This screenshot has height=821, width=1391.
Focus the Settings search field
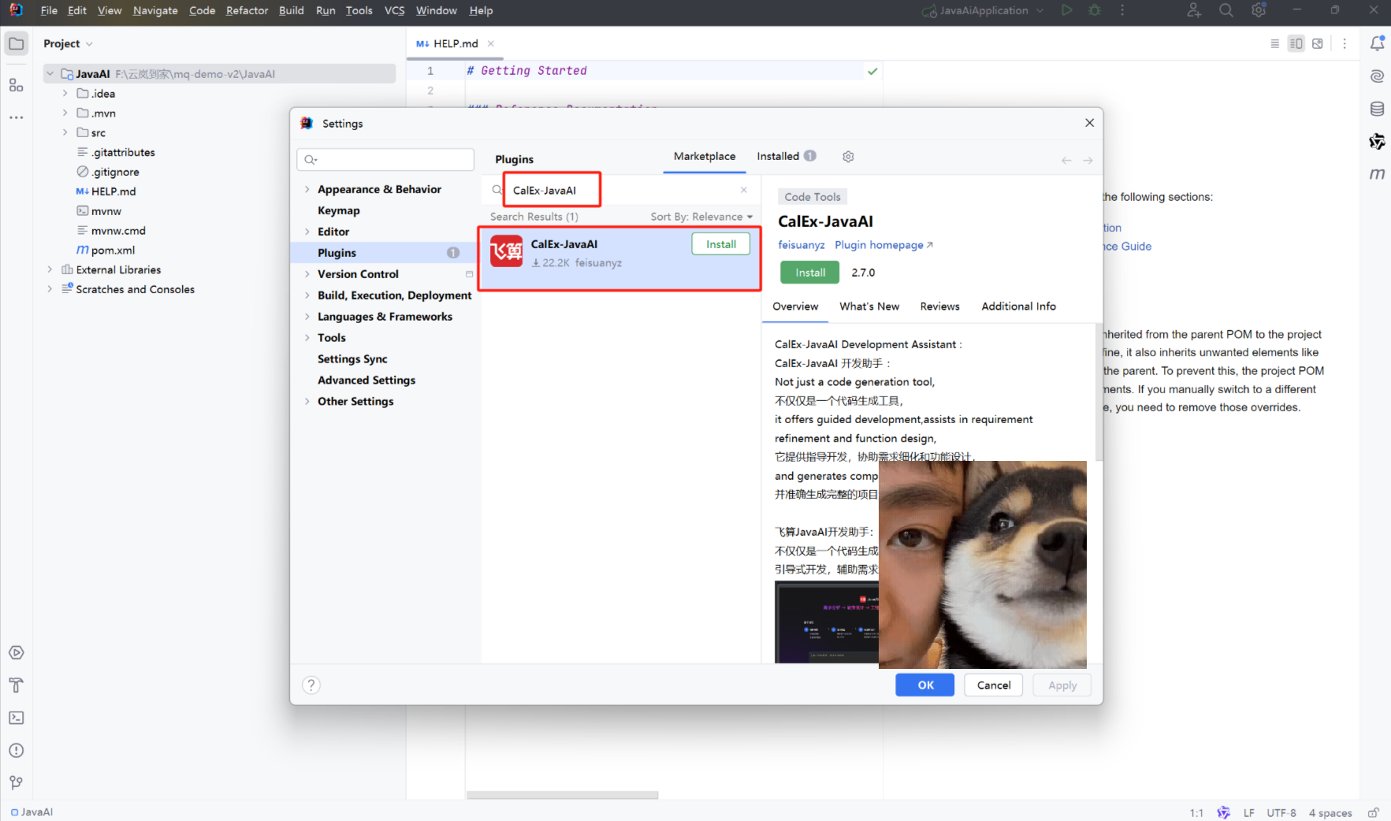point(385,160)
